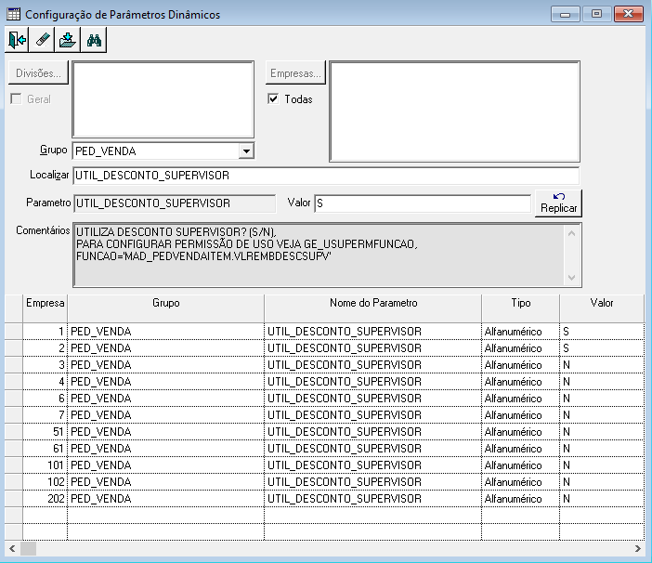The height and width of the screenshot is (563, 652).
Task: Click the Valor N cell for Empresa 3
Action: click(602, 365)
